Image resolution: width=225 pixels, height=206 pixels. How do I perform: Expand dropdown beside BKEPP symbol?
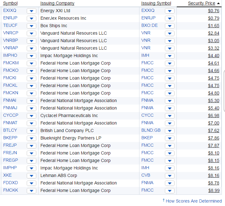[31, 138]
